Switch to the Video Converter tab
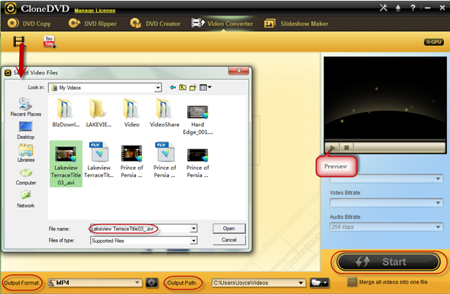 point(222,23)
